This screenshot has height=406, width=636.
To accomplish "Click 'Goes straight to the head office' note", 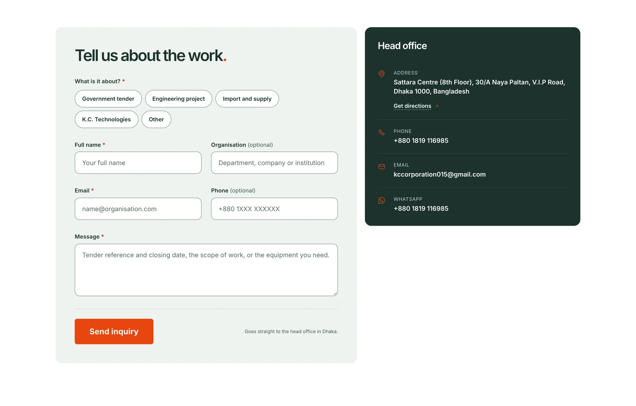I will click(x=291, y=332).
